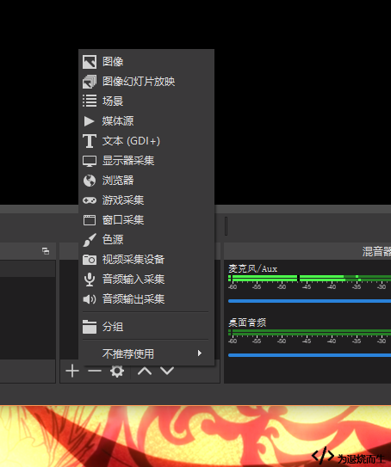Image resolution: width=391 pixels, height=467 pixels.
Task: Choose 游戏采集 from the menu
Action: tap(146, 200)
